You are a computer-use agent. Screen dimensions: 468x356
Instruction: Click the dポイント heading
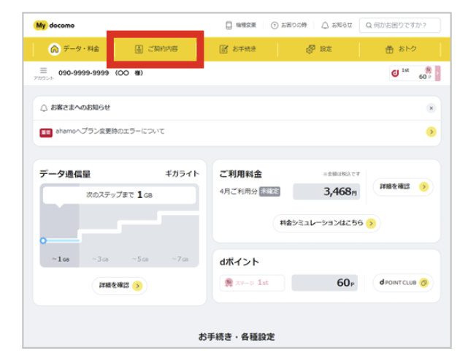tap(239, 262)
